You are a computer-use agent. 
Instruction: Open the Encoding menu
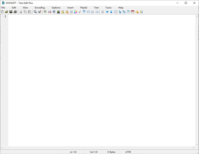click(x=39, y=8)
